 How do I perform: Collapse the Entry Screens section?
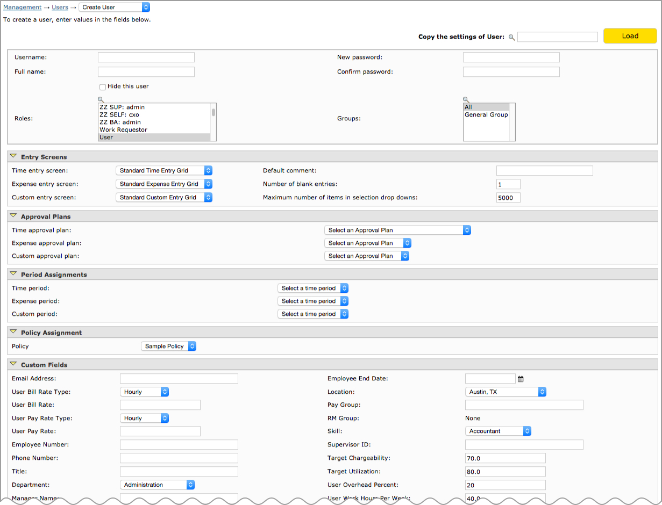coord(13,156)
